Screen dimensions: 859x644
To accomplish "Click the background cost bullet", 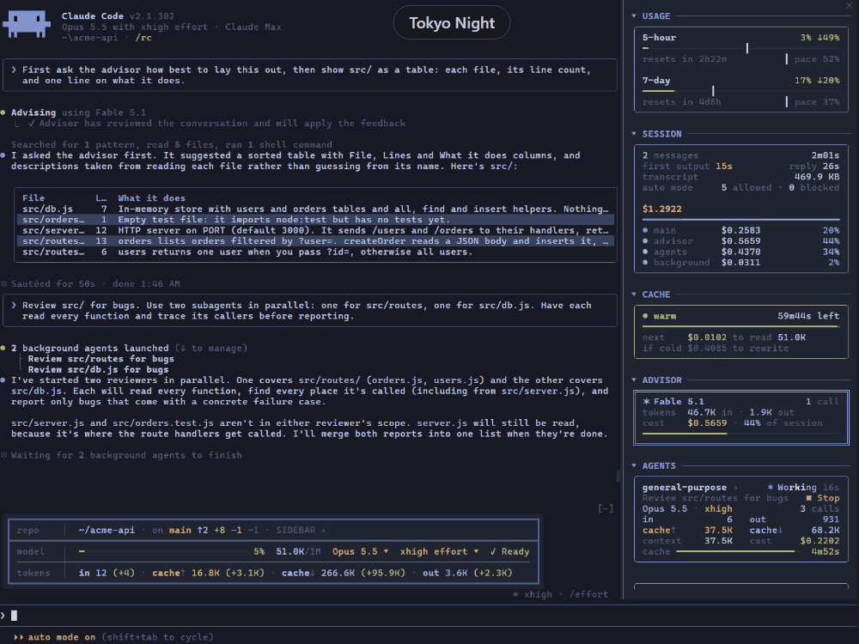I will coord(645,262).
